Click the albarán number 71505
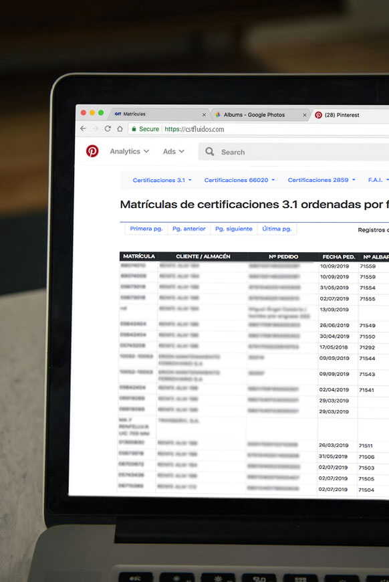This screenshot has width=389, height=582. [366, 479]
